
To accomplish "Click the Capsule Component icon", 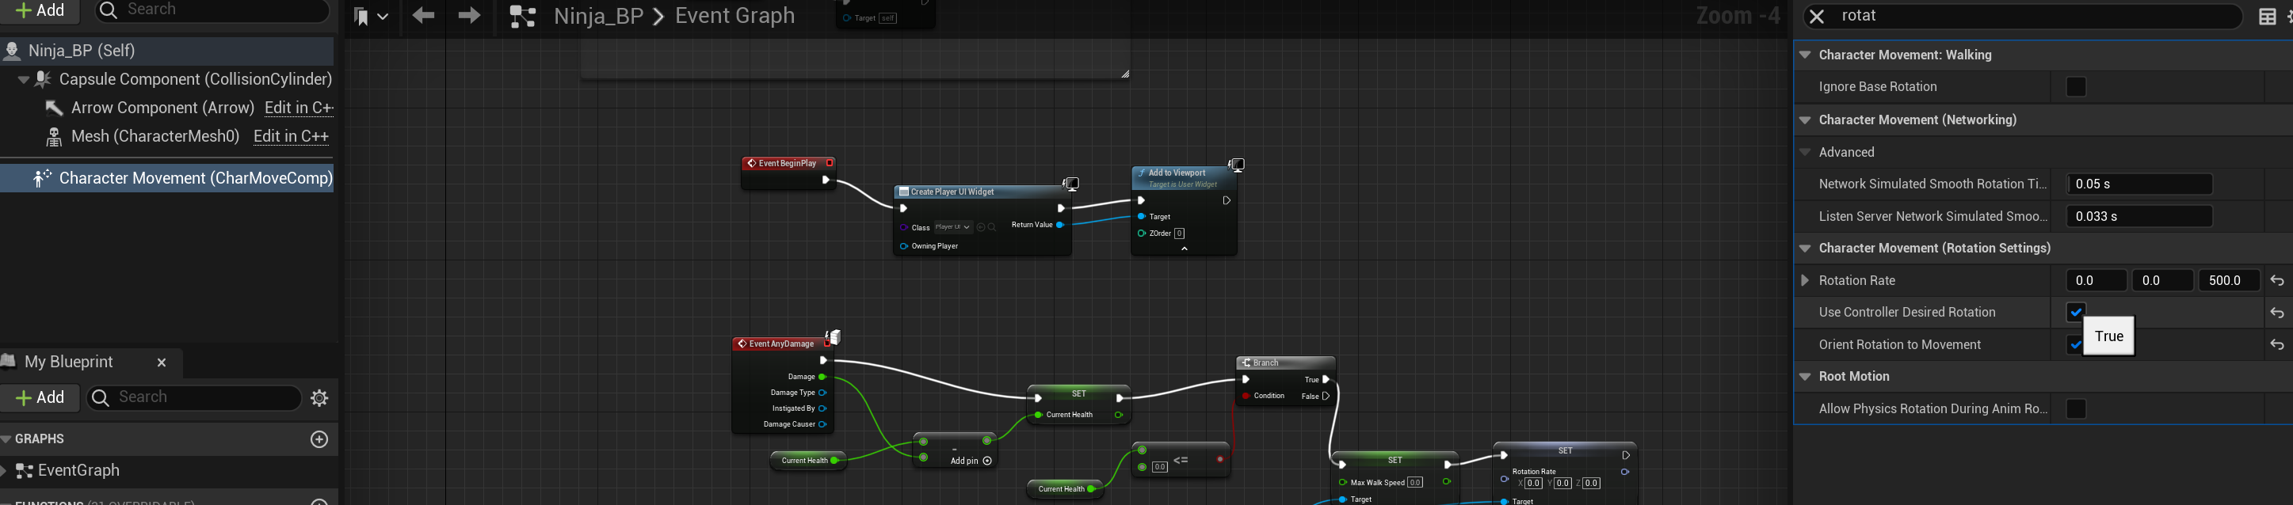I will [x=43, y=79].
